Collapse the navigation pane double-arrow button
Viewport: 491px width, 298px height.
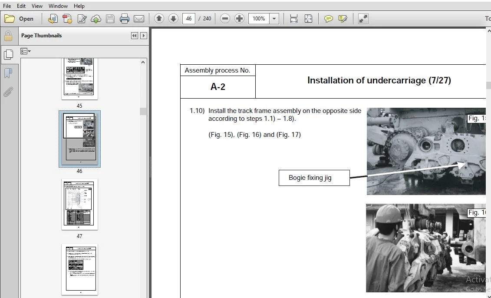click(134, 36)
